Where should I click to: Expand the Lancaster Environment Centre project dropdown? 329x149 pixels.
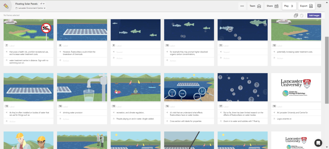tap(30, 8)
